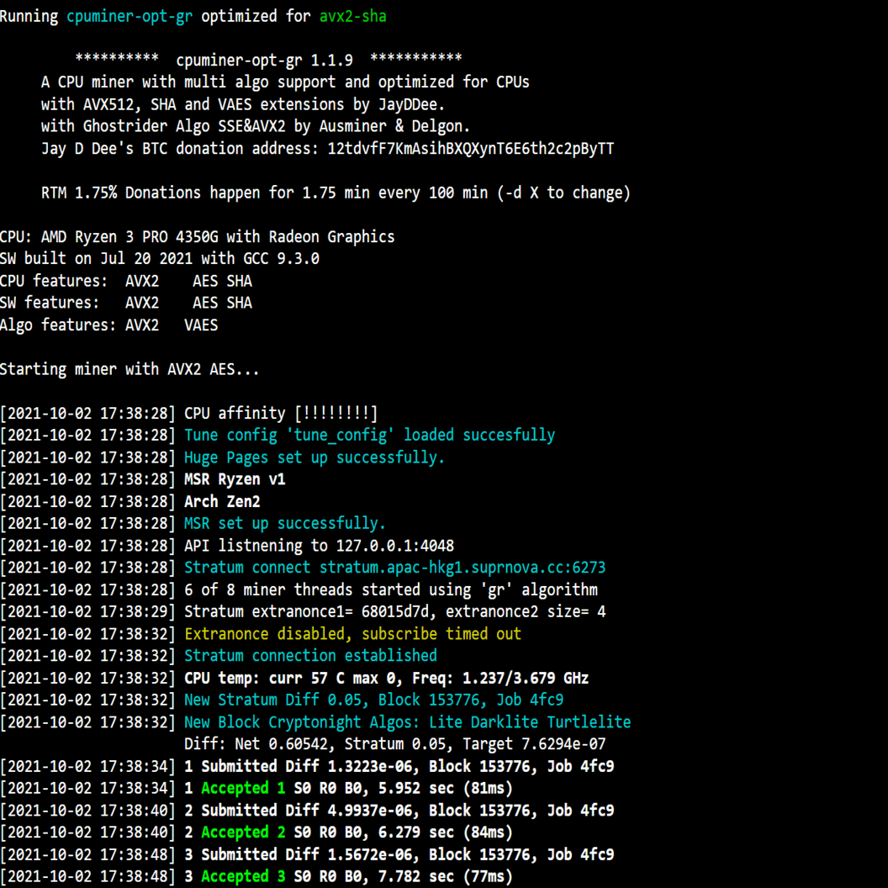Click 'New Stratum Diff 0.05, Block 153776' line
The image size is (888, 888).
(x=282, y=700)
